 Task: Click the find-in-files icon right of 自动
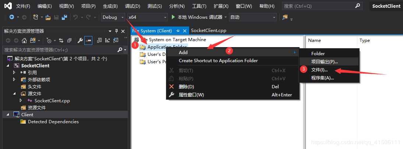285,17
